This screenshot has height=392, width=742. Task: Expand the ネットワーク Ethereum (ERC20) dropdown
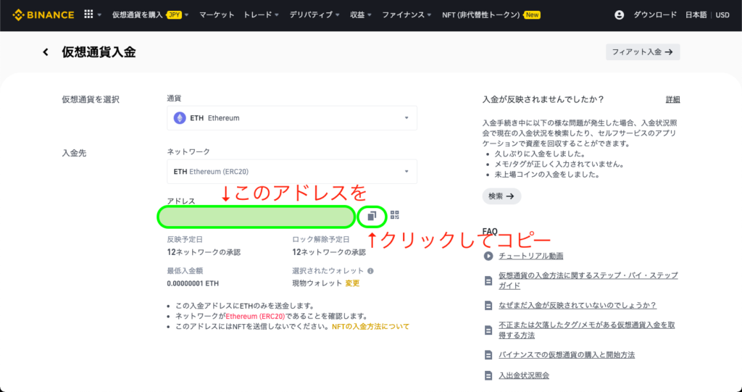point(292,172)
